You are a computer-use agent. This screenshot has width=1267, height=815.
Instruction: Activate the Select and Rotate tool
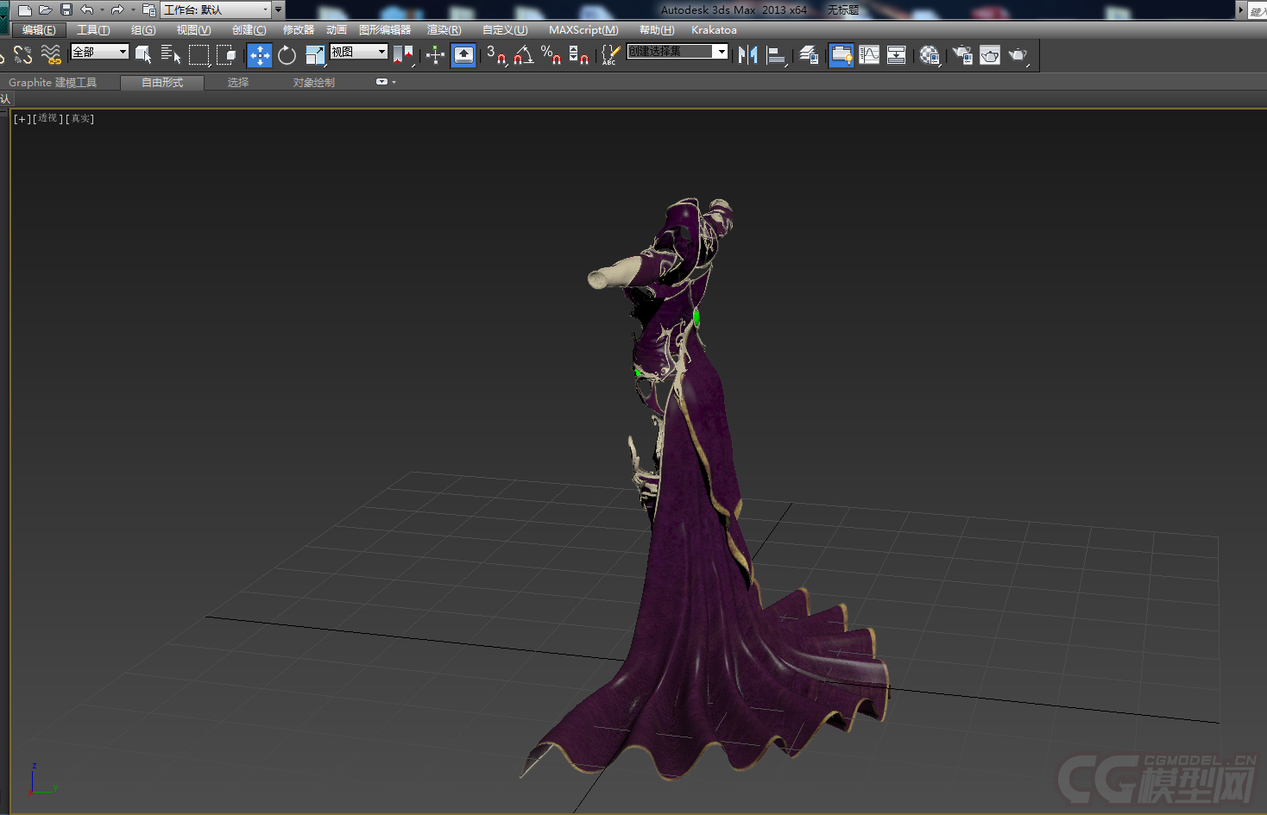pos(287,55)
